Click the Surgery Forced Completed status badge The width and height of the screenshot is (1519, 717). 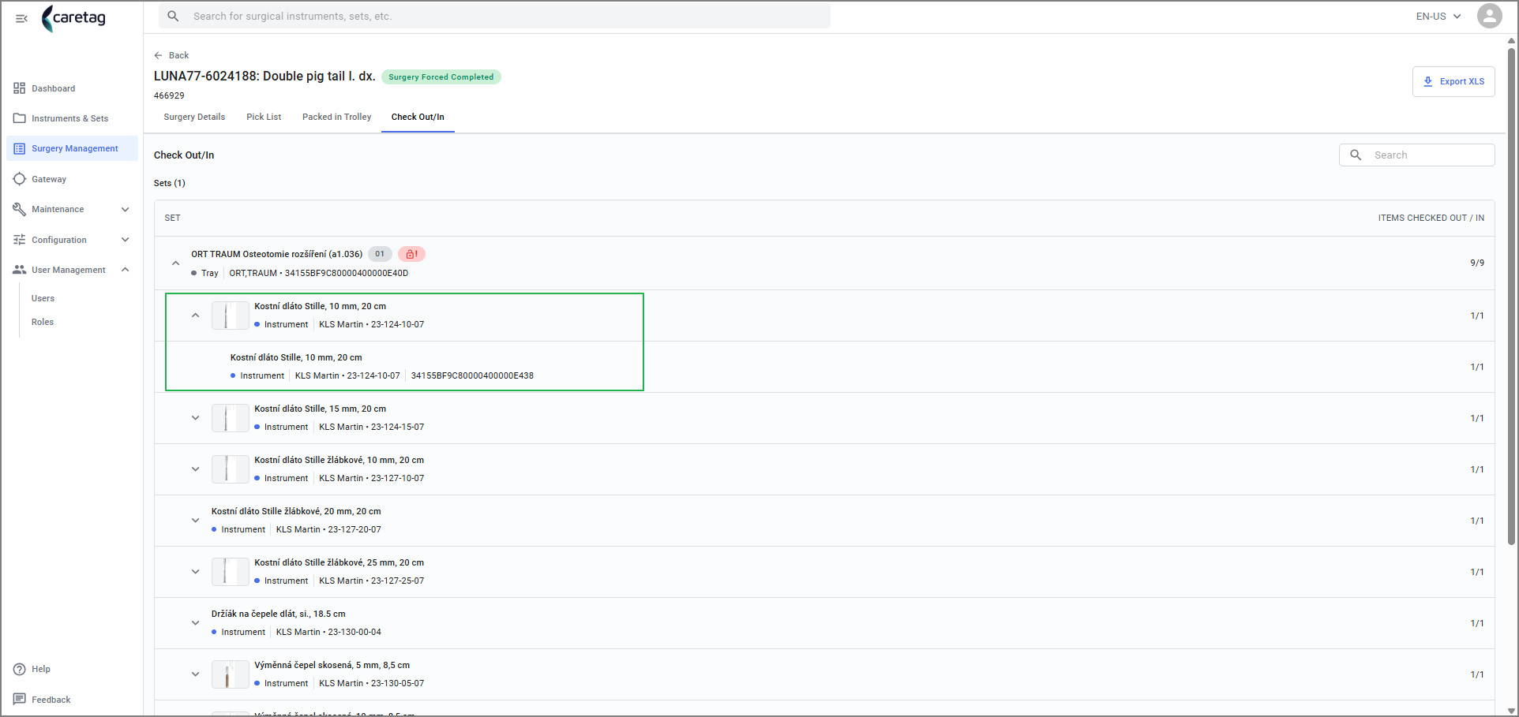(x=441, y=77)
